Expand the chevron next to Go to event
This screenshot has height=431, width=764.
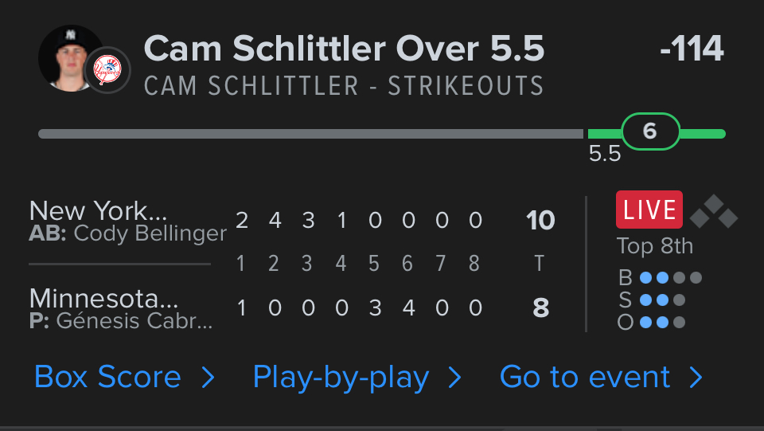pos(696,378)
